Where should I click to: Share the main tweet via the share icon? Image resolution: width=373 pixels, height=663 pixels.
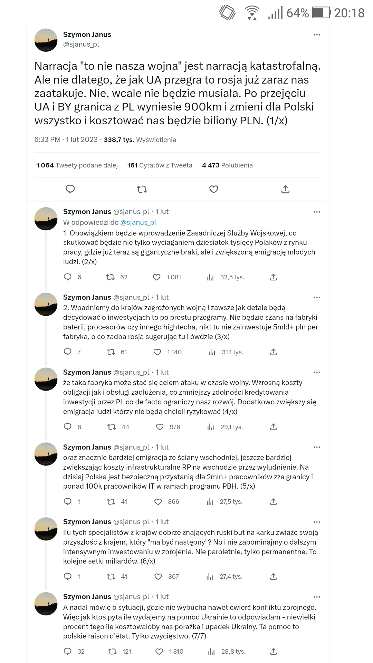coord(285,189)
